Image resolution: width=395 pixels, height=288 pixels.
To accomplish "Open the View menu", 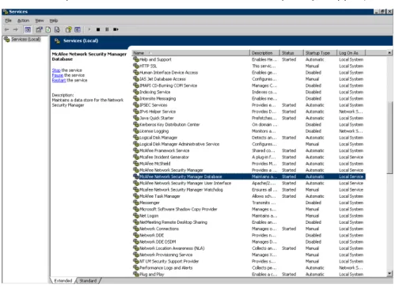I will click(40, 21).
